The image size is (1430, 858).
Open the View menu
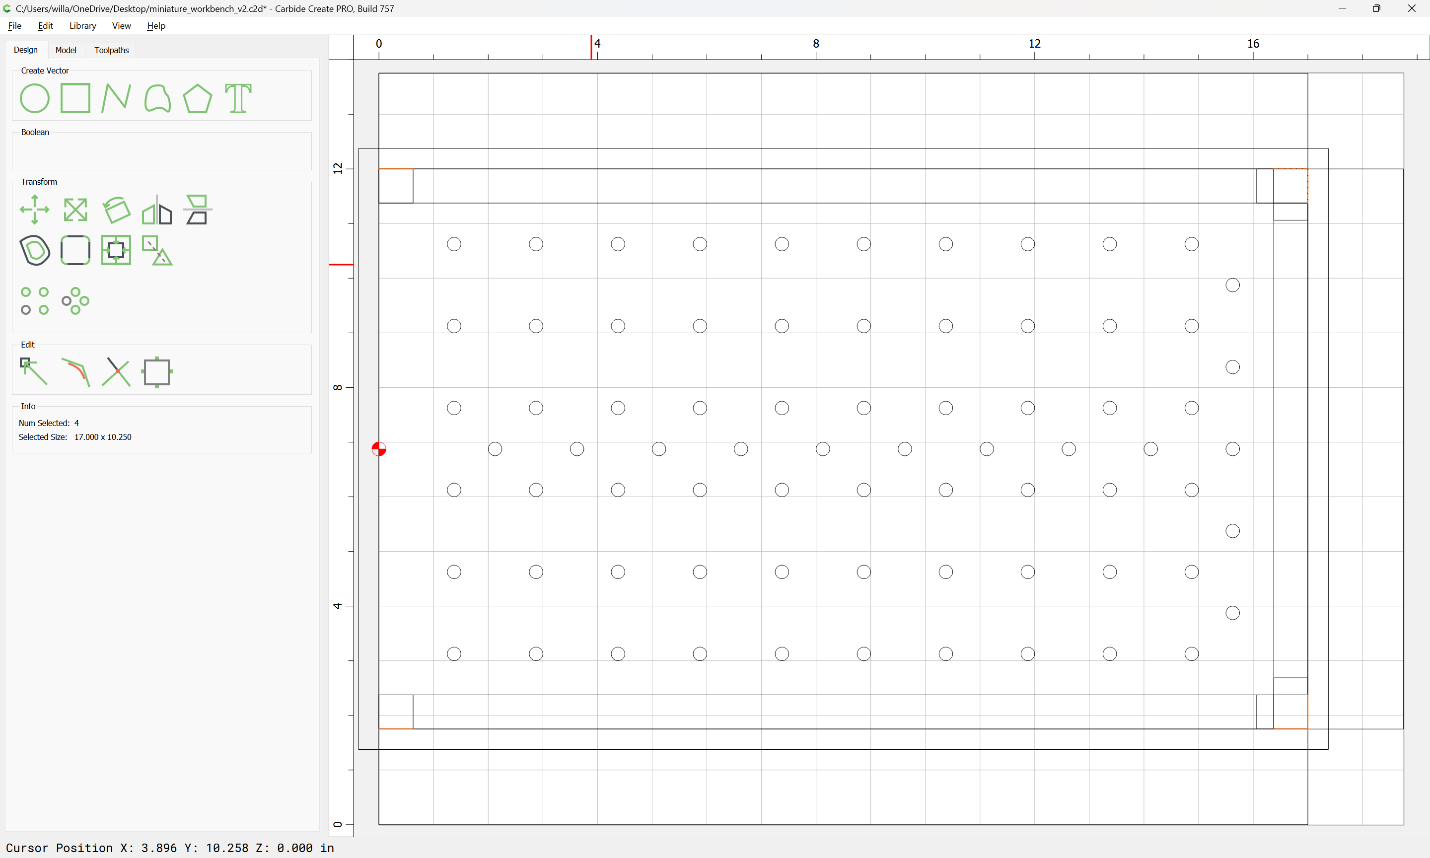tap(121, 25)
